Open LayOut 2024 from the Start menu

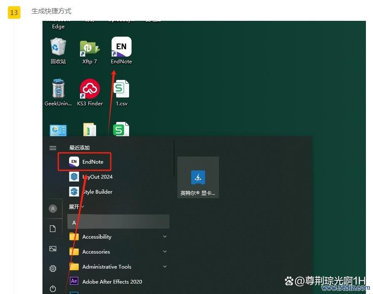pyautogui.click(x=91, y=177)
